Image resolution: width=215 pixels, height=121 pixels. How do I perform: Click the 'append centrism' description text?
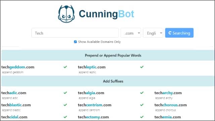(x=89, y=110)
